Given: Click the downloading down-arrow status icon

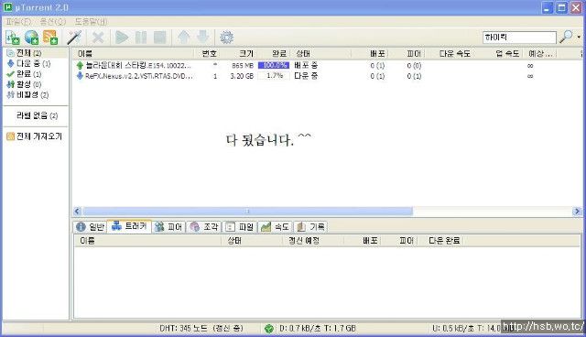Looking at the screenshot, I should click(80, 76).
